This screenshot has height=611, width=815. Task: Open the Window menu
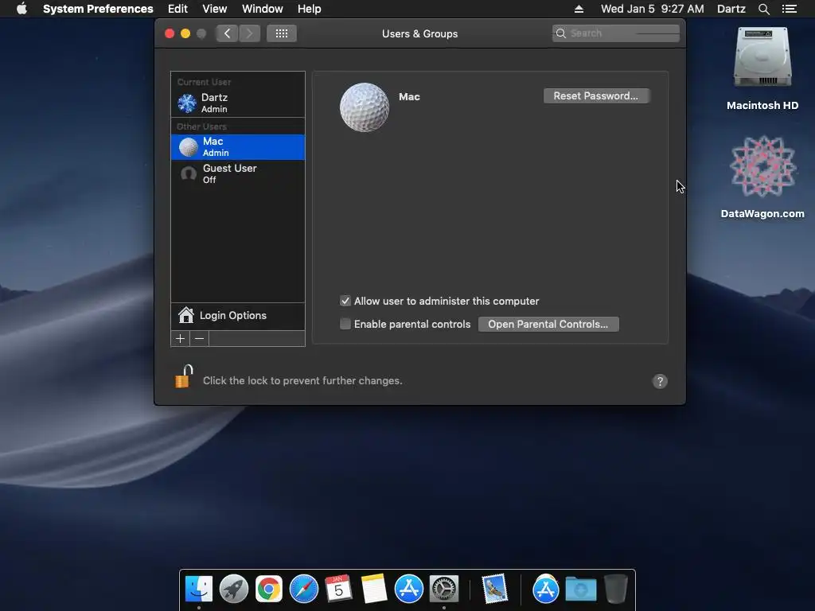pos(263,9)
